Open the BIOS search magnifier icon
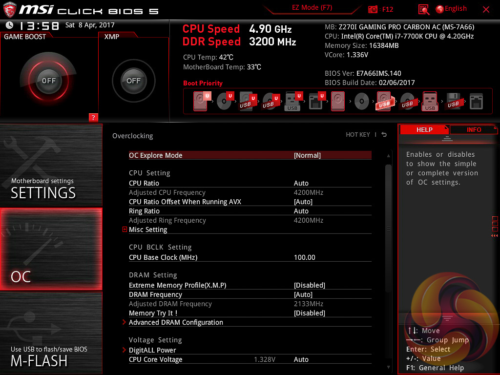This screenshot has width=500, height=375. coord(424,9)
